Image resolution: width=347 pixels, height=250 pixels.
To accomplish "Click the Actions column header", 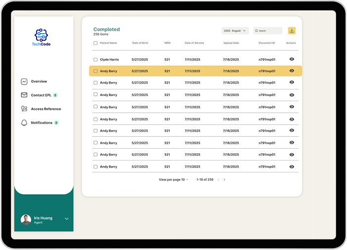I will coord(291,43).
